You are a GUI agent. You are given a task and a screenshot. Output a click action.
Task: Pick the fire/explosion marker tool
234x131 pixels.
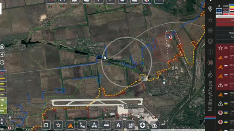point(70,125)
